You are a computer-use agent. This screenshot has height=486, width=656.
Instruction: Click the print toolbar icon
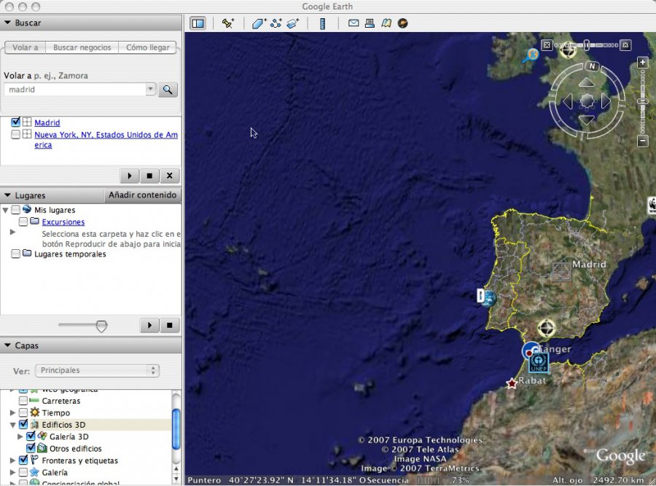coord(370,23)
